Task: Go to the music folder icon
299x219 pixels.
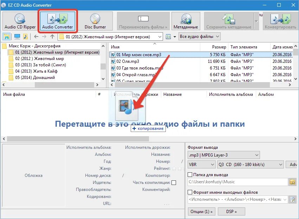Action: (x=25, y=36)
